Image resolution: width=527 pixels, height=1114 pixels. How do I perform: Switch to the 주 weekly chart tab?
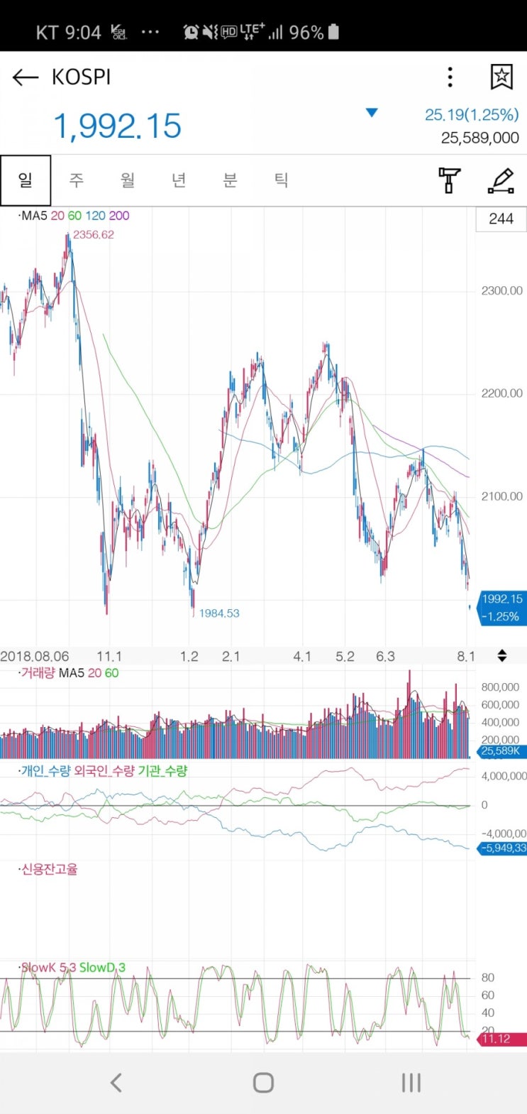point(77,180)
